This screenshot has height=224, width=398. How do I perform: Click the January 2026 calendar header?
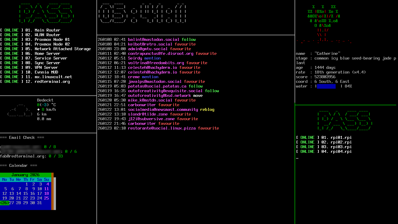point(26,175)
